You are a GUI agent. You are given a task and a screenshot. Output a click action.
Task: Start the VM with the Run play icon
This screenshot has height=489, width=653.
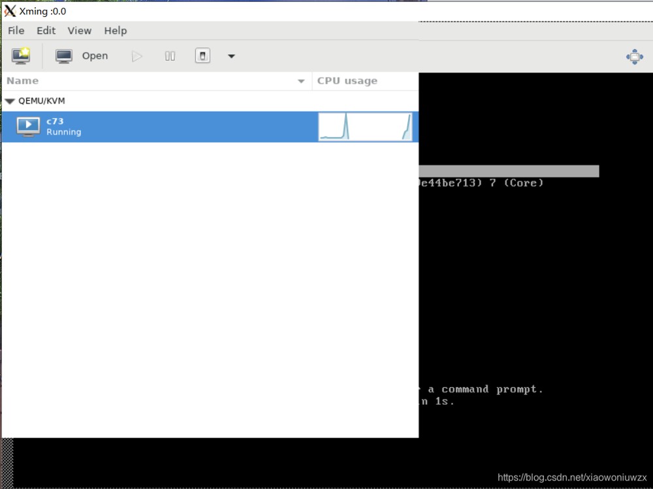coord(136,56)
